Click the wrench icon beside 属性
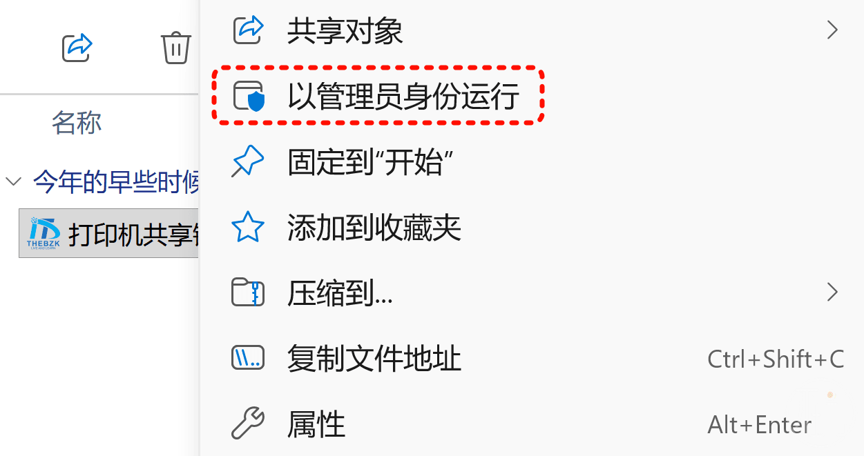The width and height of the screenshot is (864, 456). point(247,424)
